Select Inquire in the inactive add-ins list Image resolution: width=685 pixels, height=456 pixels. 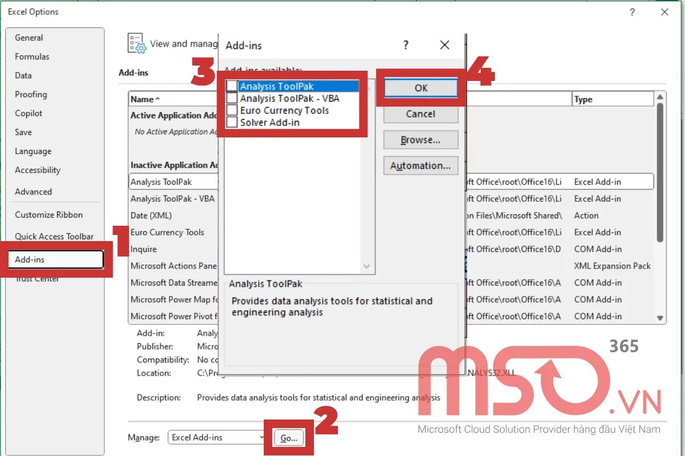pos(143,249)
